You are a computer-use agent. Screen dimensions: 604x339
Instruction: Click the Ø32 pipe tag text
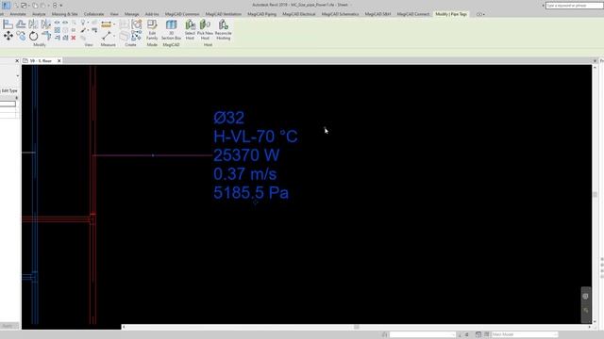coord(228,118)
